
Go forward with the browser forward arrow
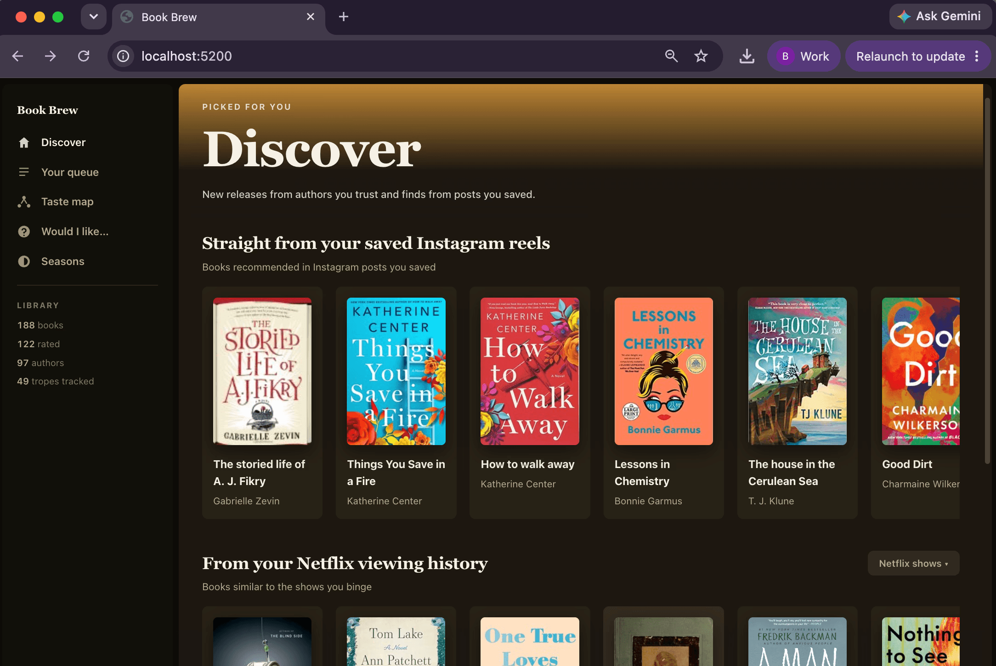pos(51,56)
